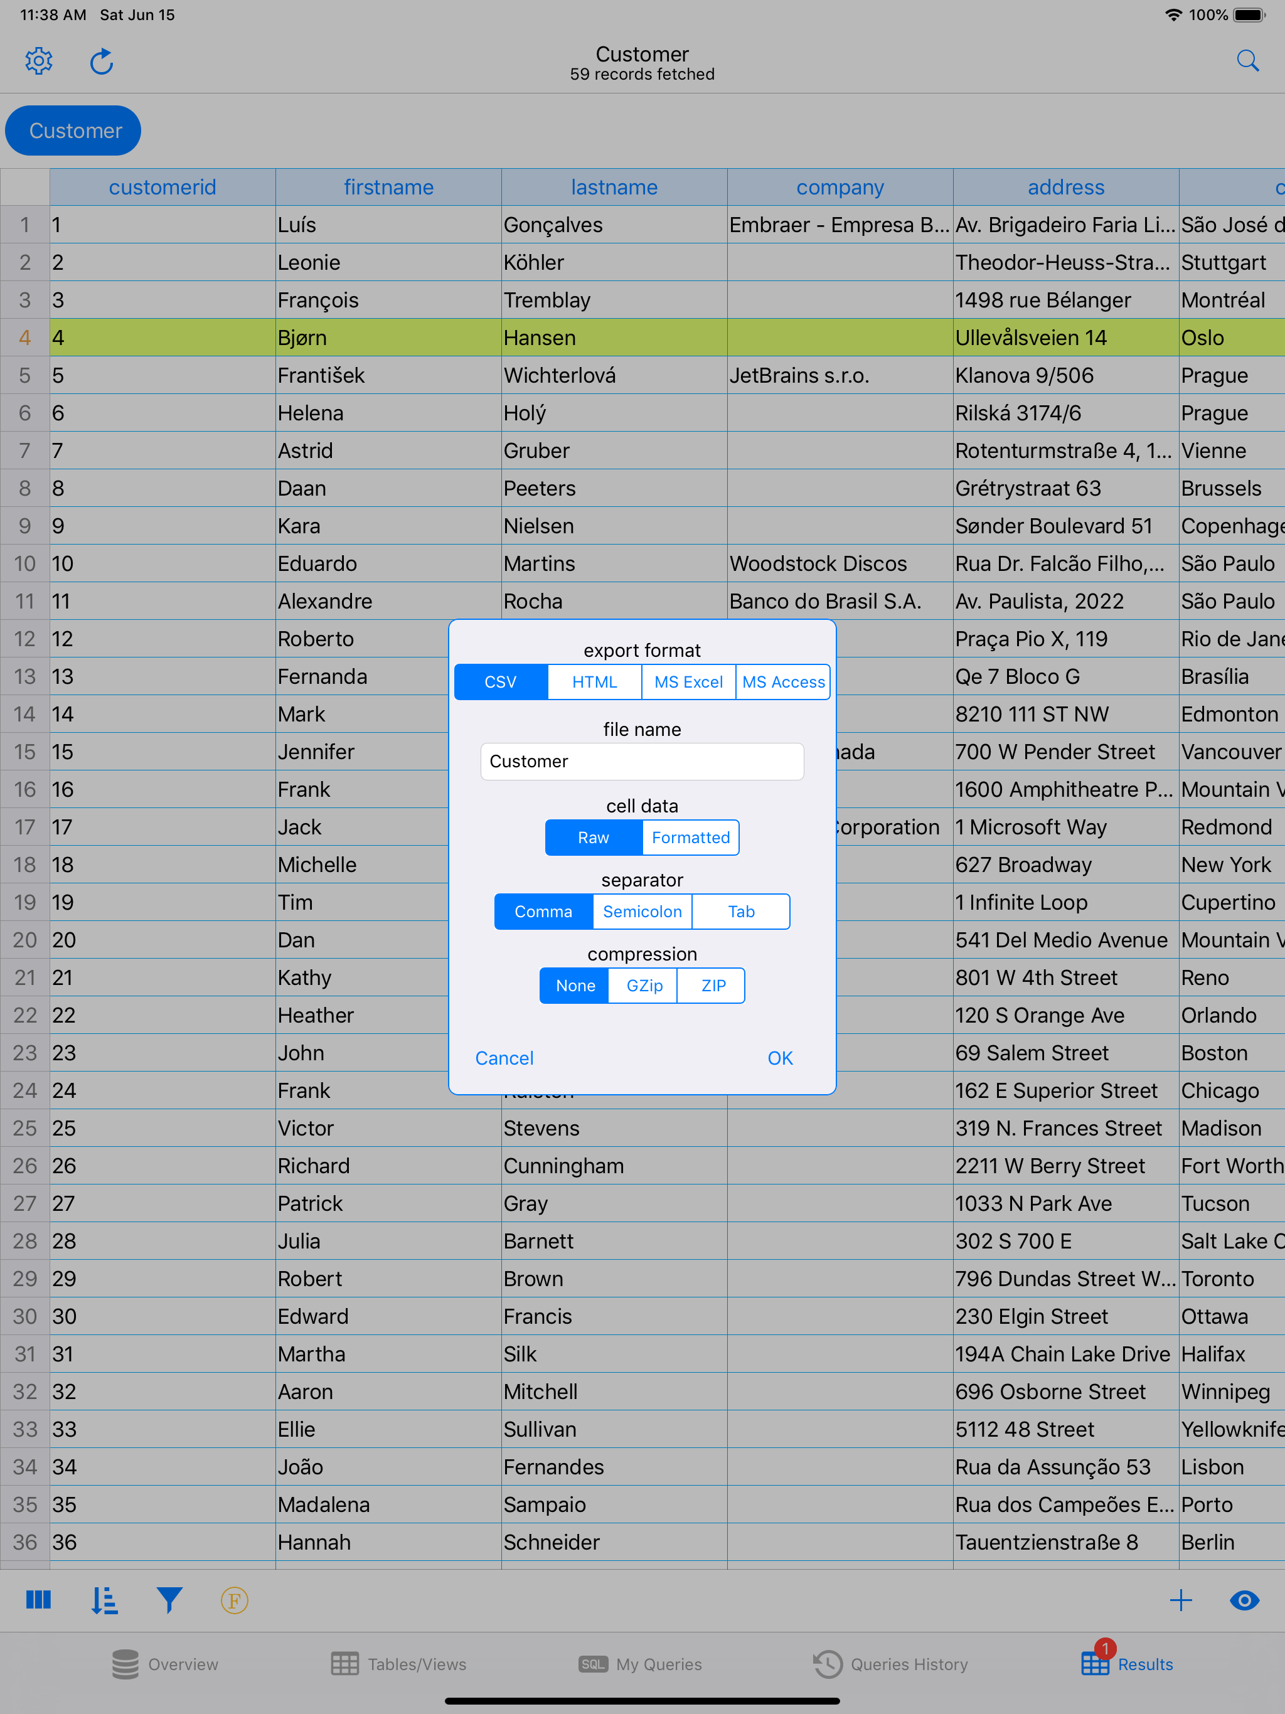The height and width of the screenshot is (1714, 1285).
Task: Choose Formatted cell data option
Action: tap(690, 838)
